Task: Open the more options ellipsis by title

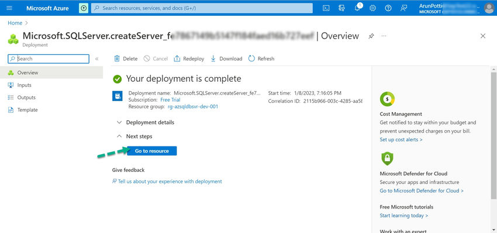Action: coord(384,36)
